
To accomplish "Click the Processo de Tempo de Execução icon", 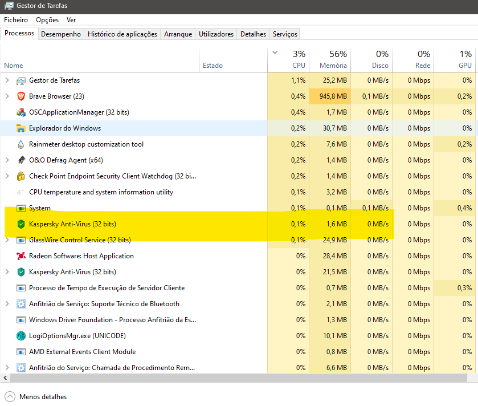I will [x=21, y=288].
